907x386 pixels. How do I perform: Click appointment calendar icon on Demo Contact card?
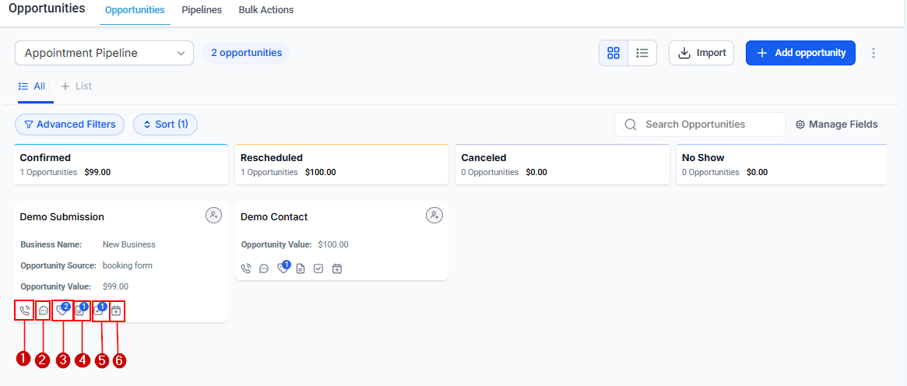[x=337, y=268]
